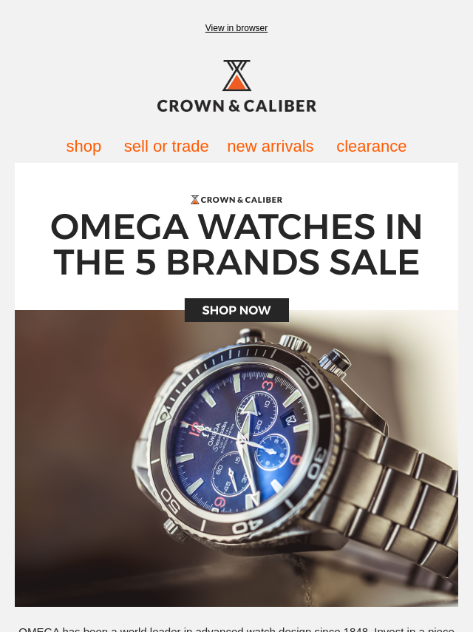Click the small hourglass icon in the banner
The height and width of the screenshot is (632, 473).
(195, 200)
